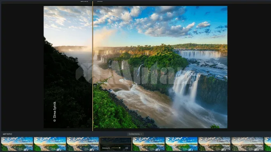Select the third preset thumbnail left of the Amount preset
The height and width of the screenshot is (152, 271).
(x=83, y=144)
